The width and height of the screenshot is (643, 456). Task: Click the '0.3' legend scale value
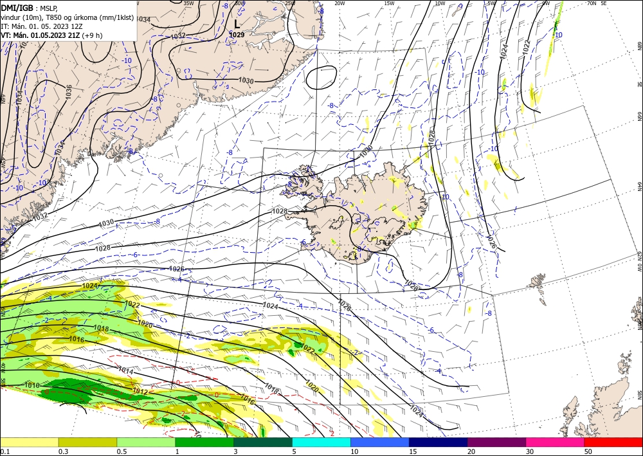click(63, 451)
